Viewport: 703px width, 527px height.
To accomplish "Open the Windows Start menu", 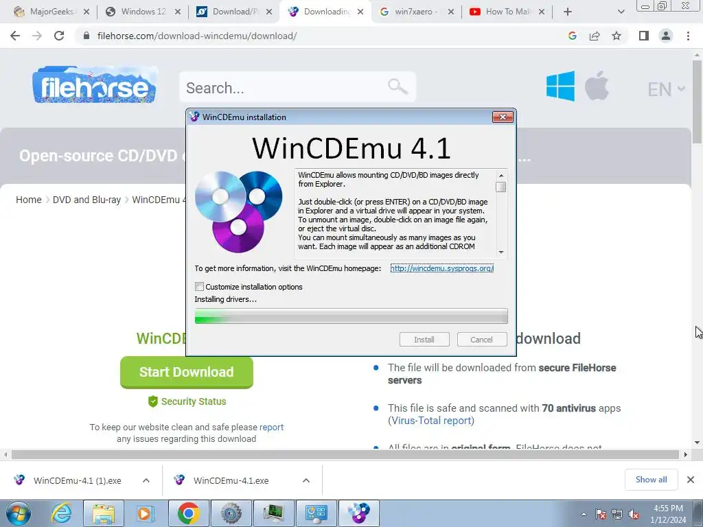I will coord(19,513).
